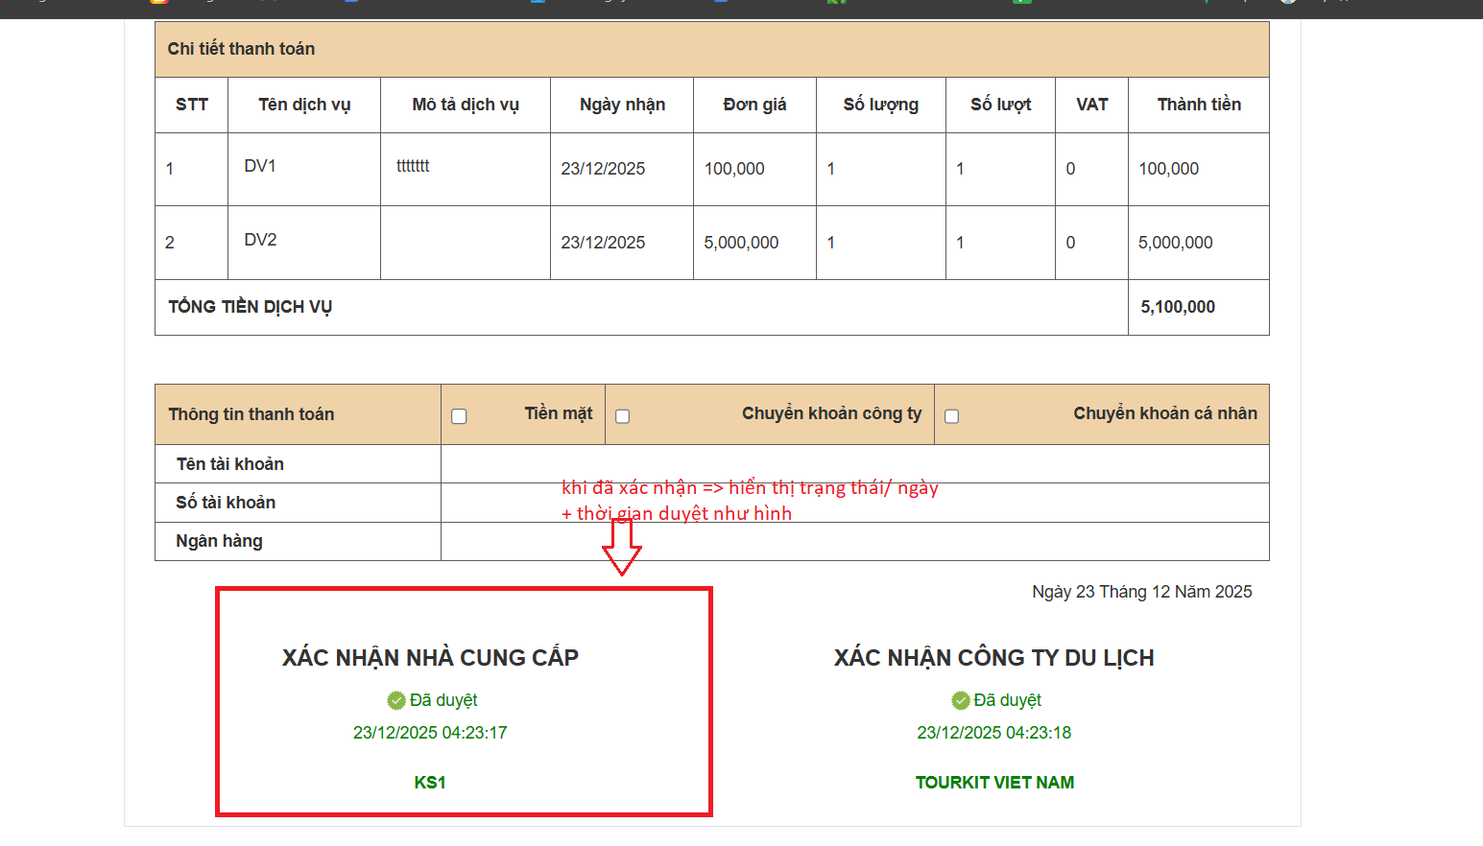Click the Chi tiết thanh toán section header
The width and height of the screenshot is (1483, 846).
click(x=241, y=49)
